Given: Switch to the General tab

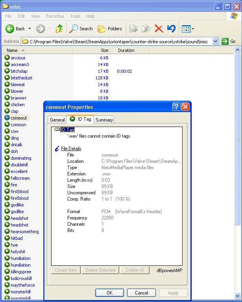Looking at the screenshot, I should coord(57,120).
